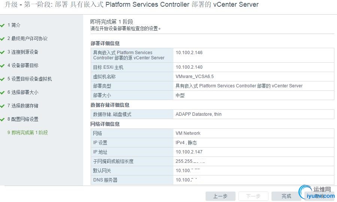Open step 5 设置目标设备虚拟机
The image size is (337, 202).
click(30, 79)
